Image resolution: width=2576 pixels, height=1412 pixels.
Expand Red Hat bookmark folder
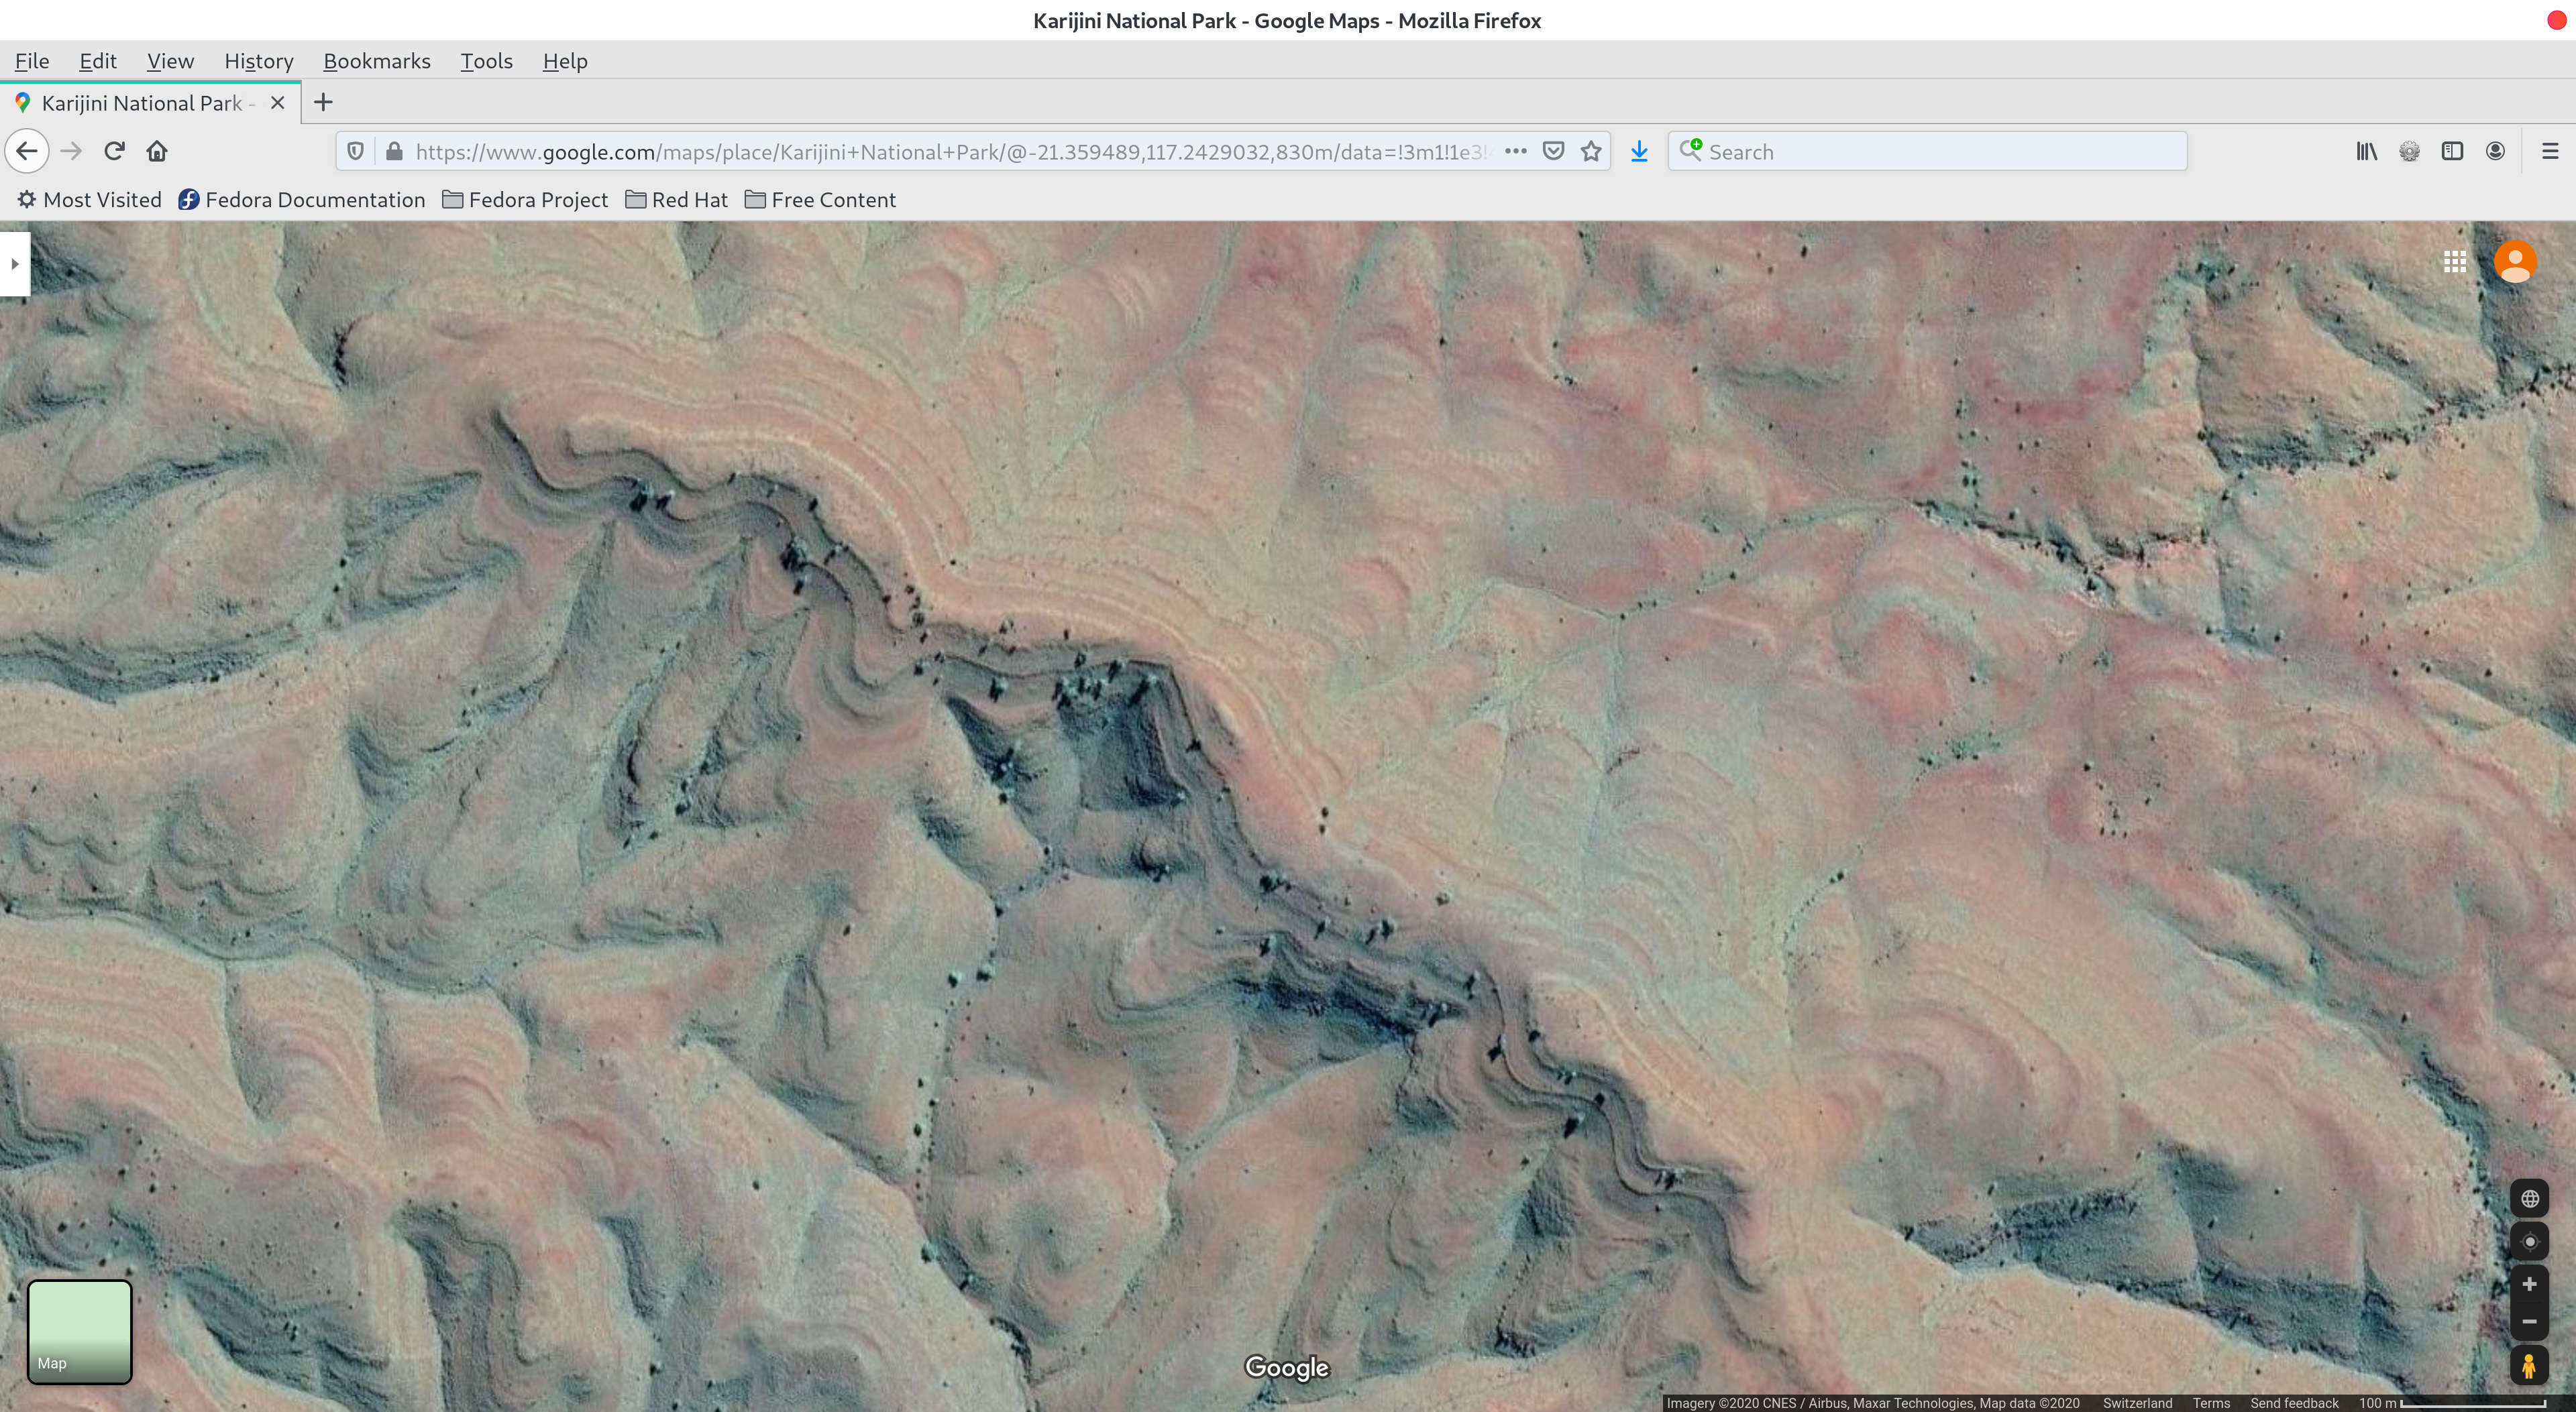coord(677,200)
